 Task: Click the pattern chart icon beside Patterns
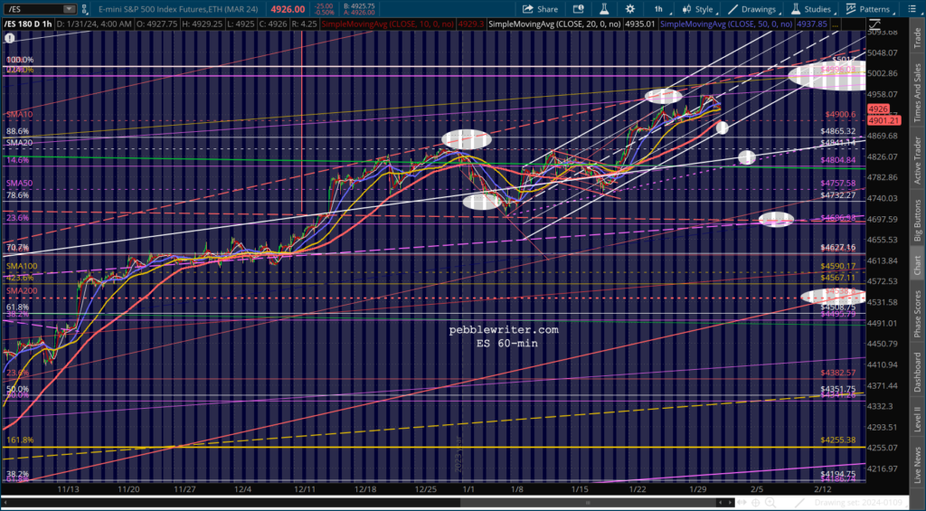850,9
